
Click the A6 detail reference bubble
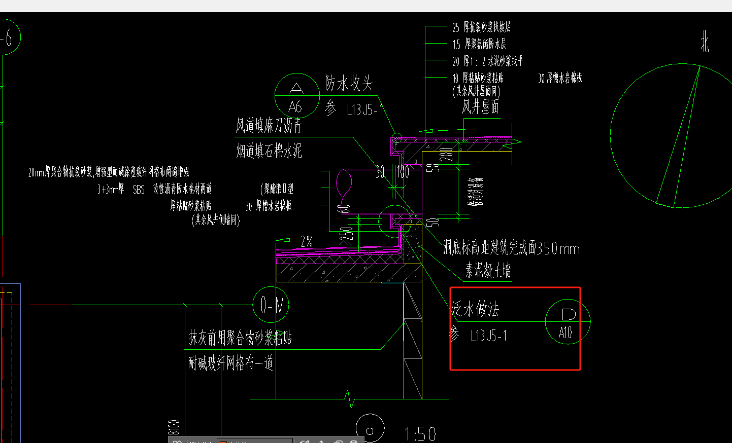point(297,95)
